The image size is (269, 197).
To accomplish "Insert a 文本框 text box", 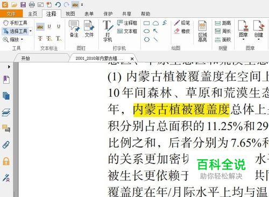I will pyautogui.click(x=127, y=31).
